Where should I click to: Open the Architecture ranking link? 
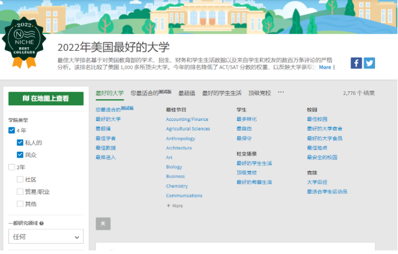click(179, 148)
